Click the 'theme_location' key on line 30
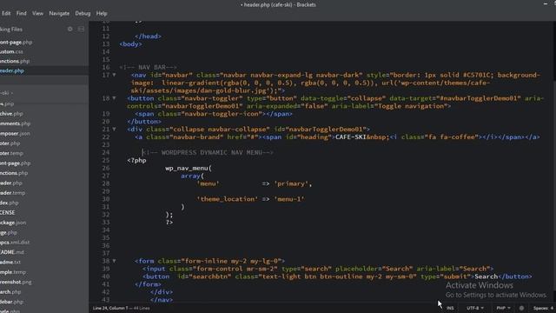Viewport: 556px width, 313px height. (228, 199)
